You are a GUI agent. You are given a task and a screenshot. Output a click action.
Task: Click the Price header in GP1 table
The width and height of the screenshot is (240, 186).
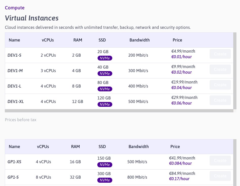pos(175,147)
